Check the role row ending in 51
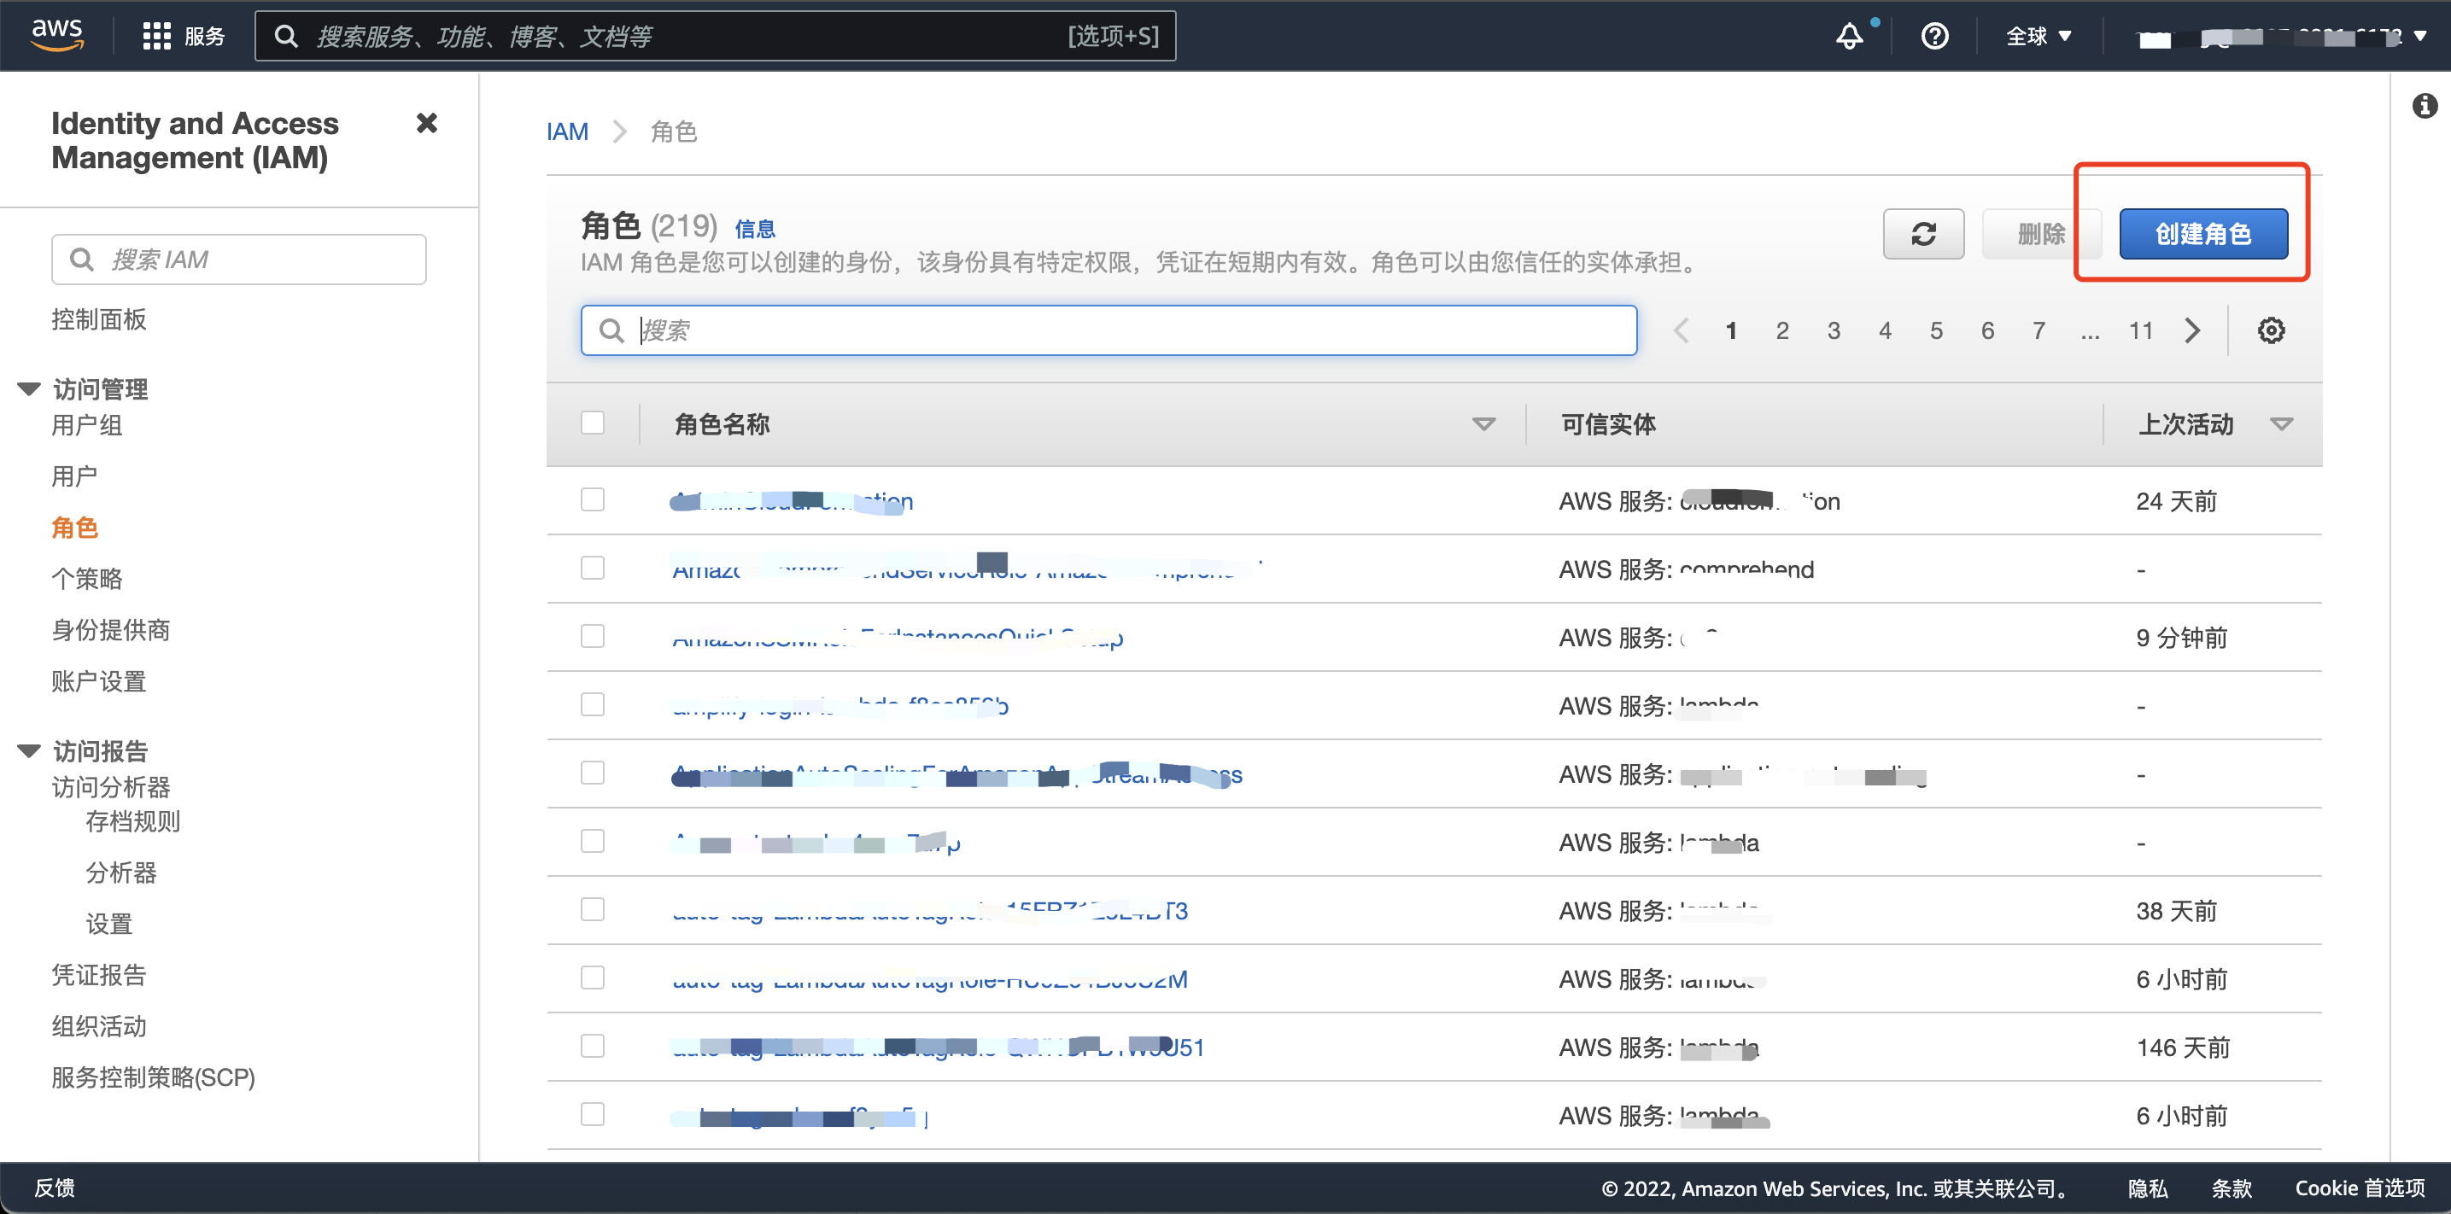The height and width of the screenshot is (1214, 2451). pyautogui.click(x=593, y=1047)
